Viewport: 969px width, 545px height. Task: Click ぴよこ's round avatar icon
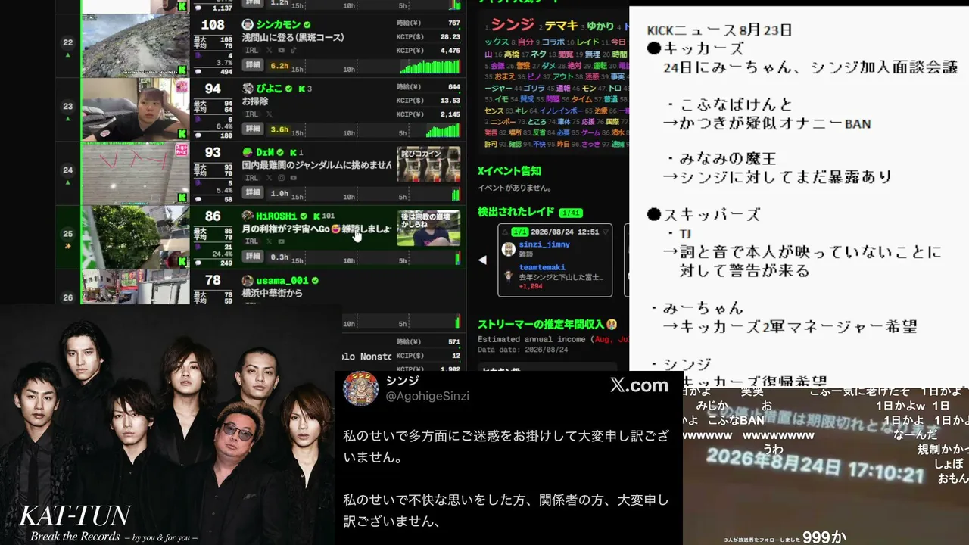click(248, 88)
